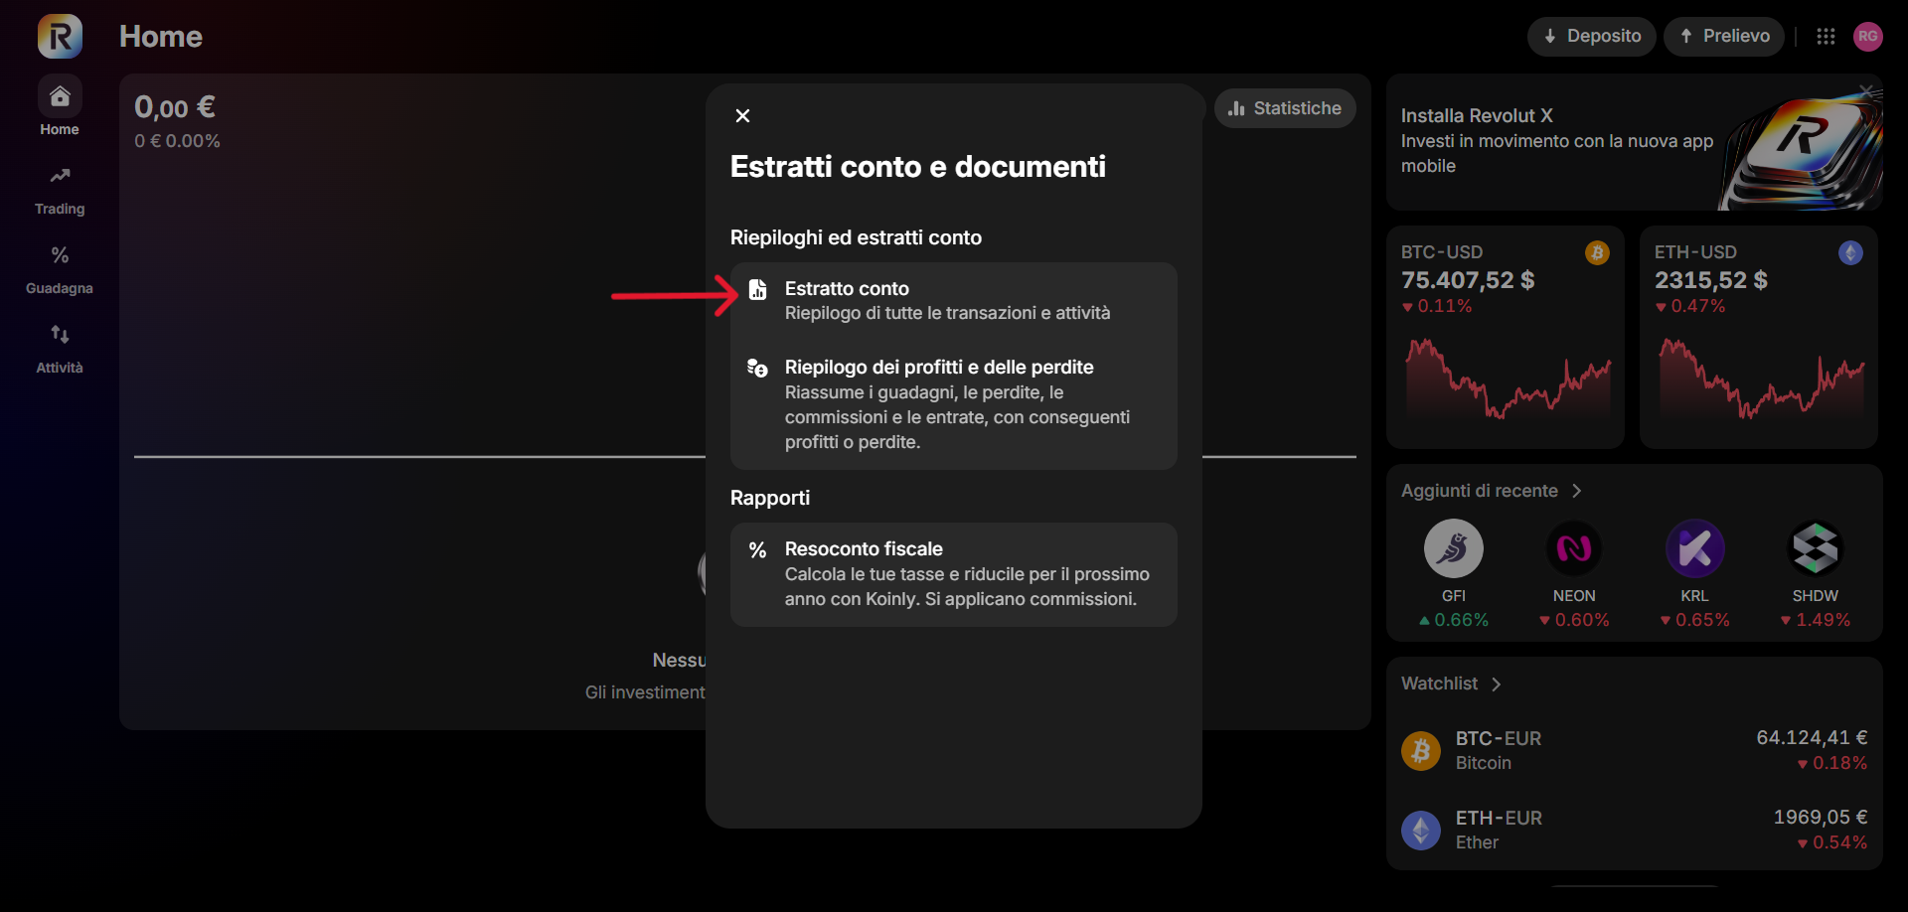
Task: Select the GFI token icon
Action: pyautogui.click(x=1454, y=548)
